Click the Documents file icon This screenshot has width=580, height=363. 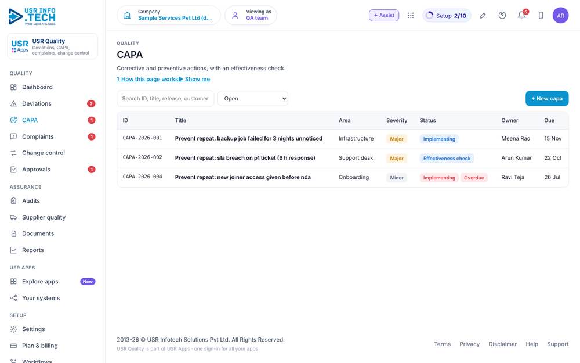pyautogui.click(x=13, y=233)
